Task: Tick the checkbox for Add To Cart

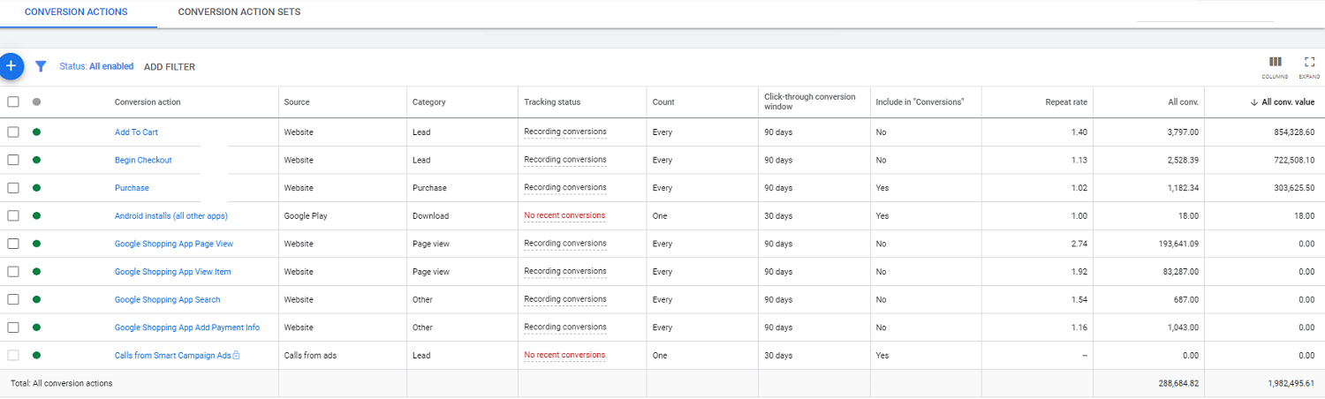Action: (x=13, y=132)
